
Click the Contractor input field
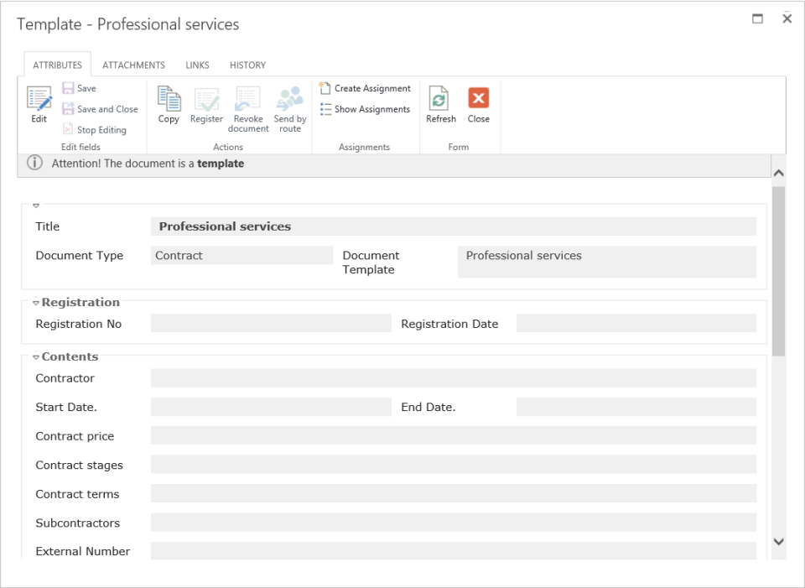(x=453, y=378)
